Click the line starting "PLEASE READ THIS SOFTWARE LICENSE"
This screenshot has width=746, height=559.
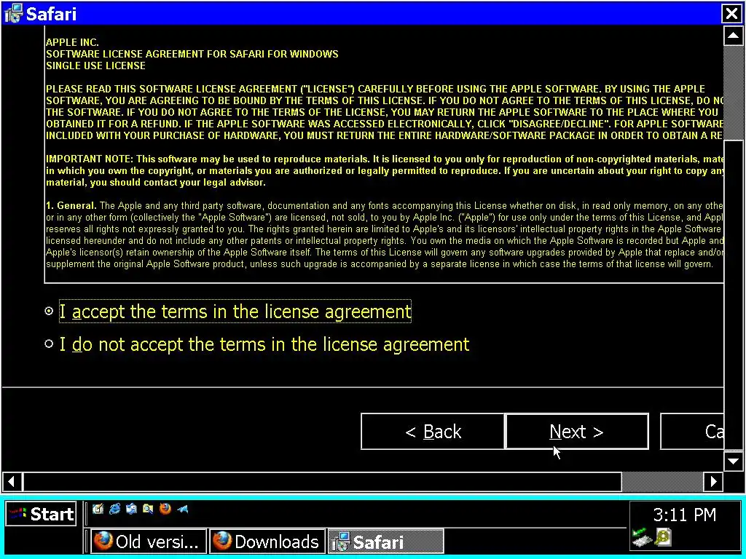[375, 89]
